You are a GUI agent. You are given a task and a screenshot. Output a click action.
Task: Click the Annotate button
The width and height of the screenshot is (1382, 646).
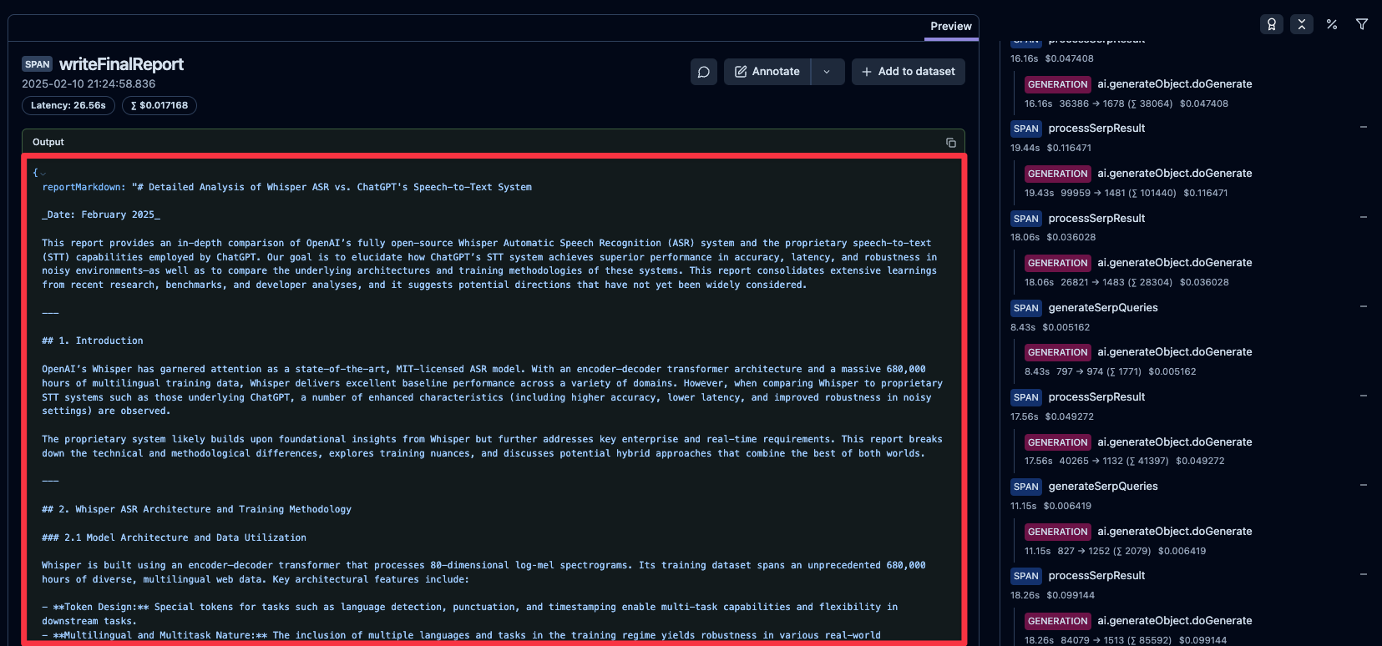767,72
